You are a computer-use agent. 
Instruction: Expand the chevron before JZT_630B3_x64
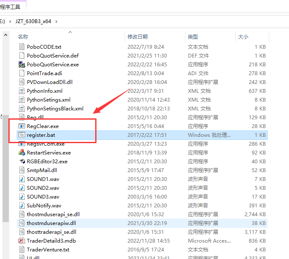click(x=10, y=21)
